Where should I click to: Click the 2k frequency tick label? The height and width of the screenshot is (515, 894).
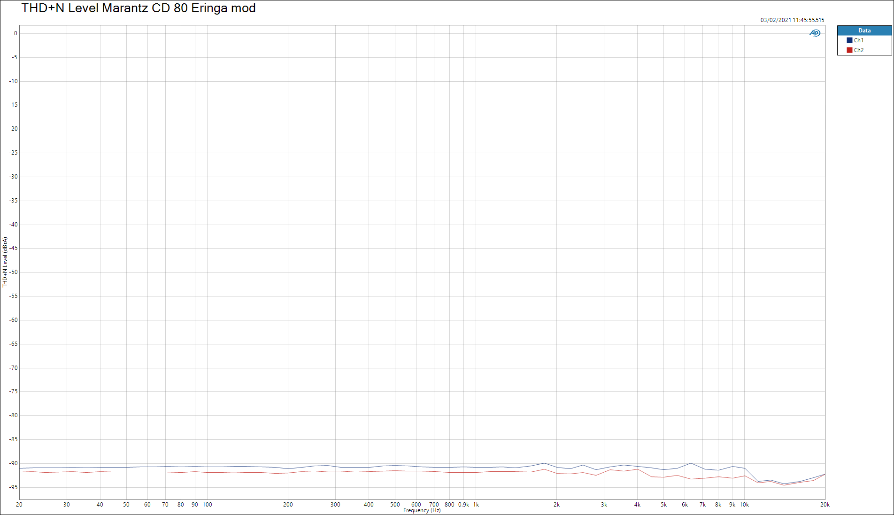[x=556, y=505]
